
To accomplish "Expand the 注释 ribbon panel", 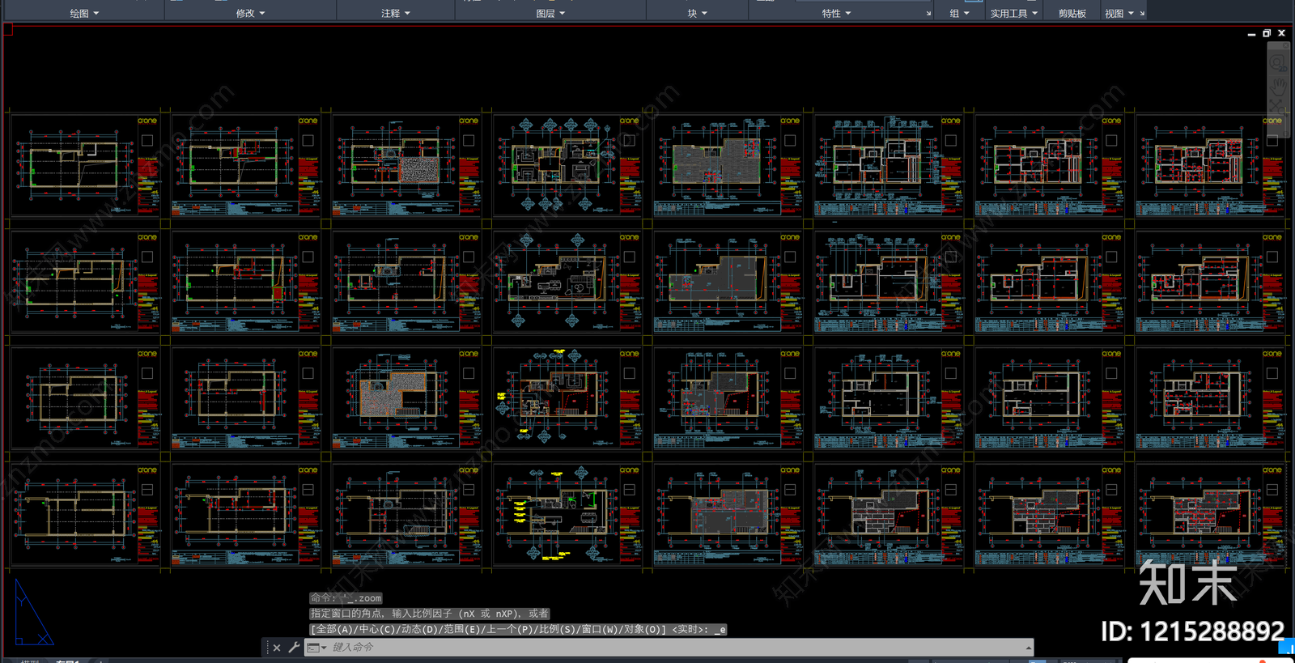I will 396,13.
